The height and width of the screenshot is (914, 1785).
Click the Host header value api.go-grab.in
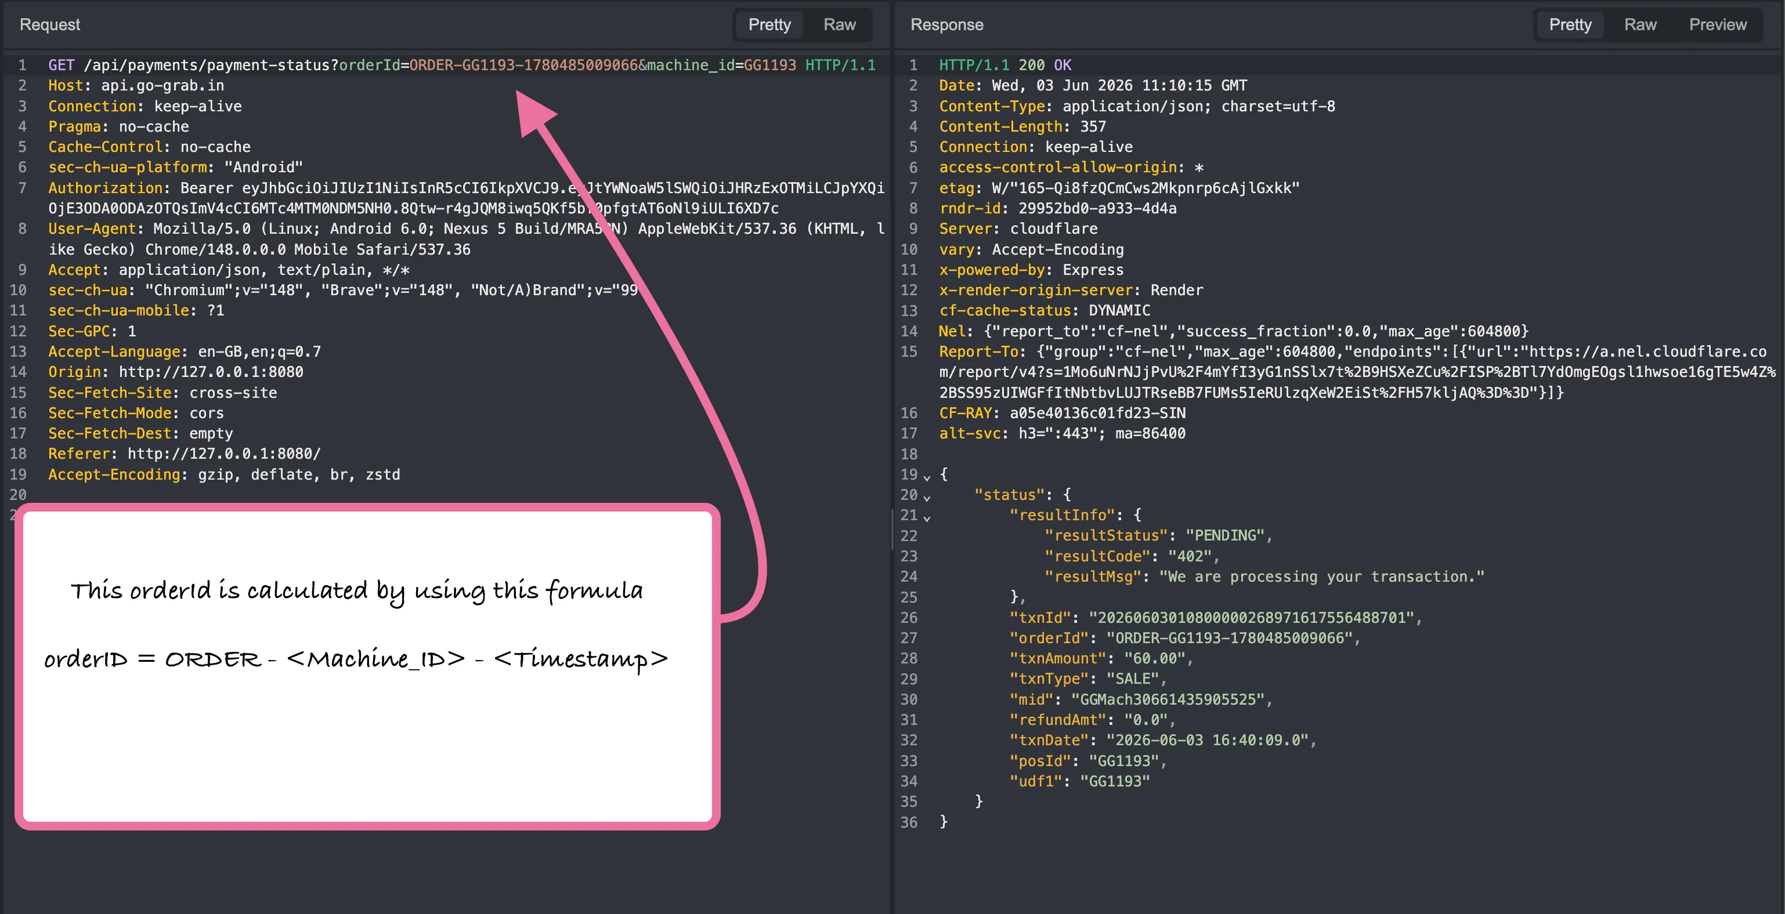click(x=162, y=86)
